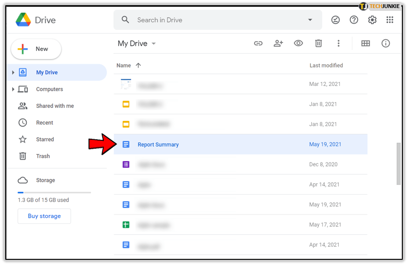Click the get shareable link icon
This screenshot has height=265, width=408.
point(258,43)
